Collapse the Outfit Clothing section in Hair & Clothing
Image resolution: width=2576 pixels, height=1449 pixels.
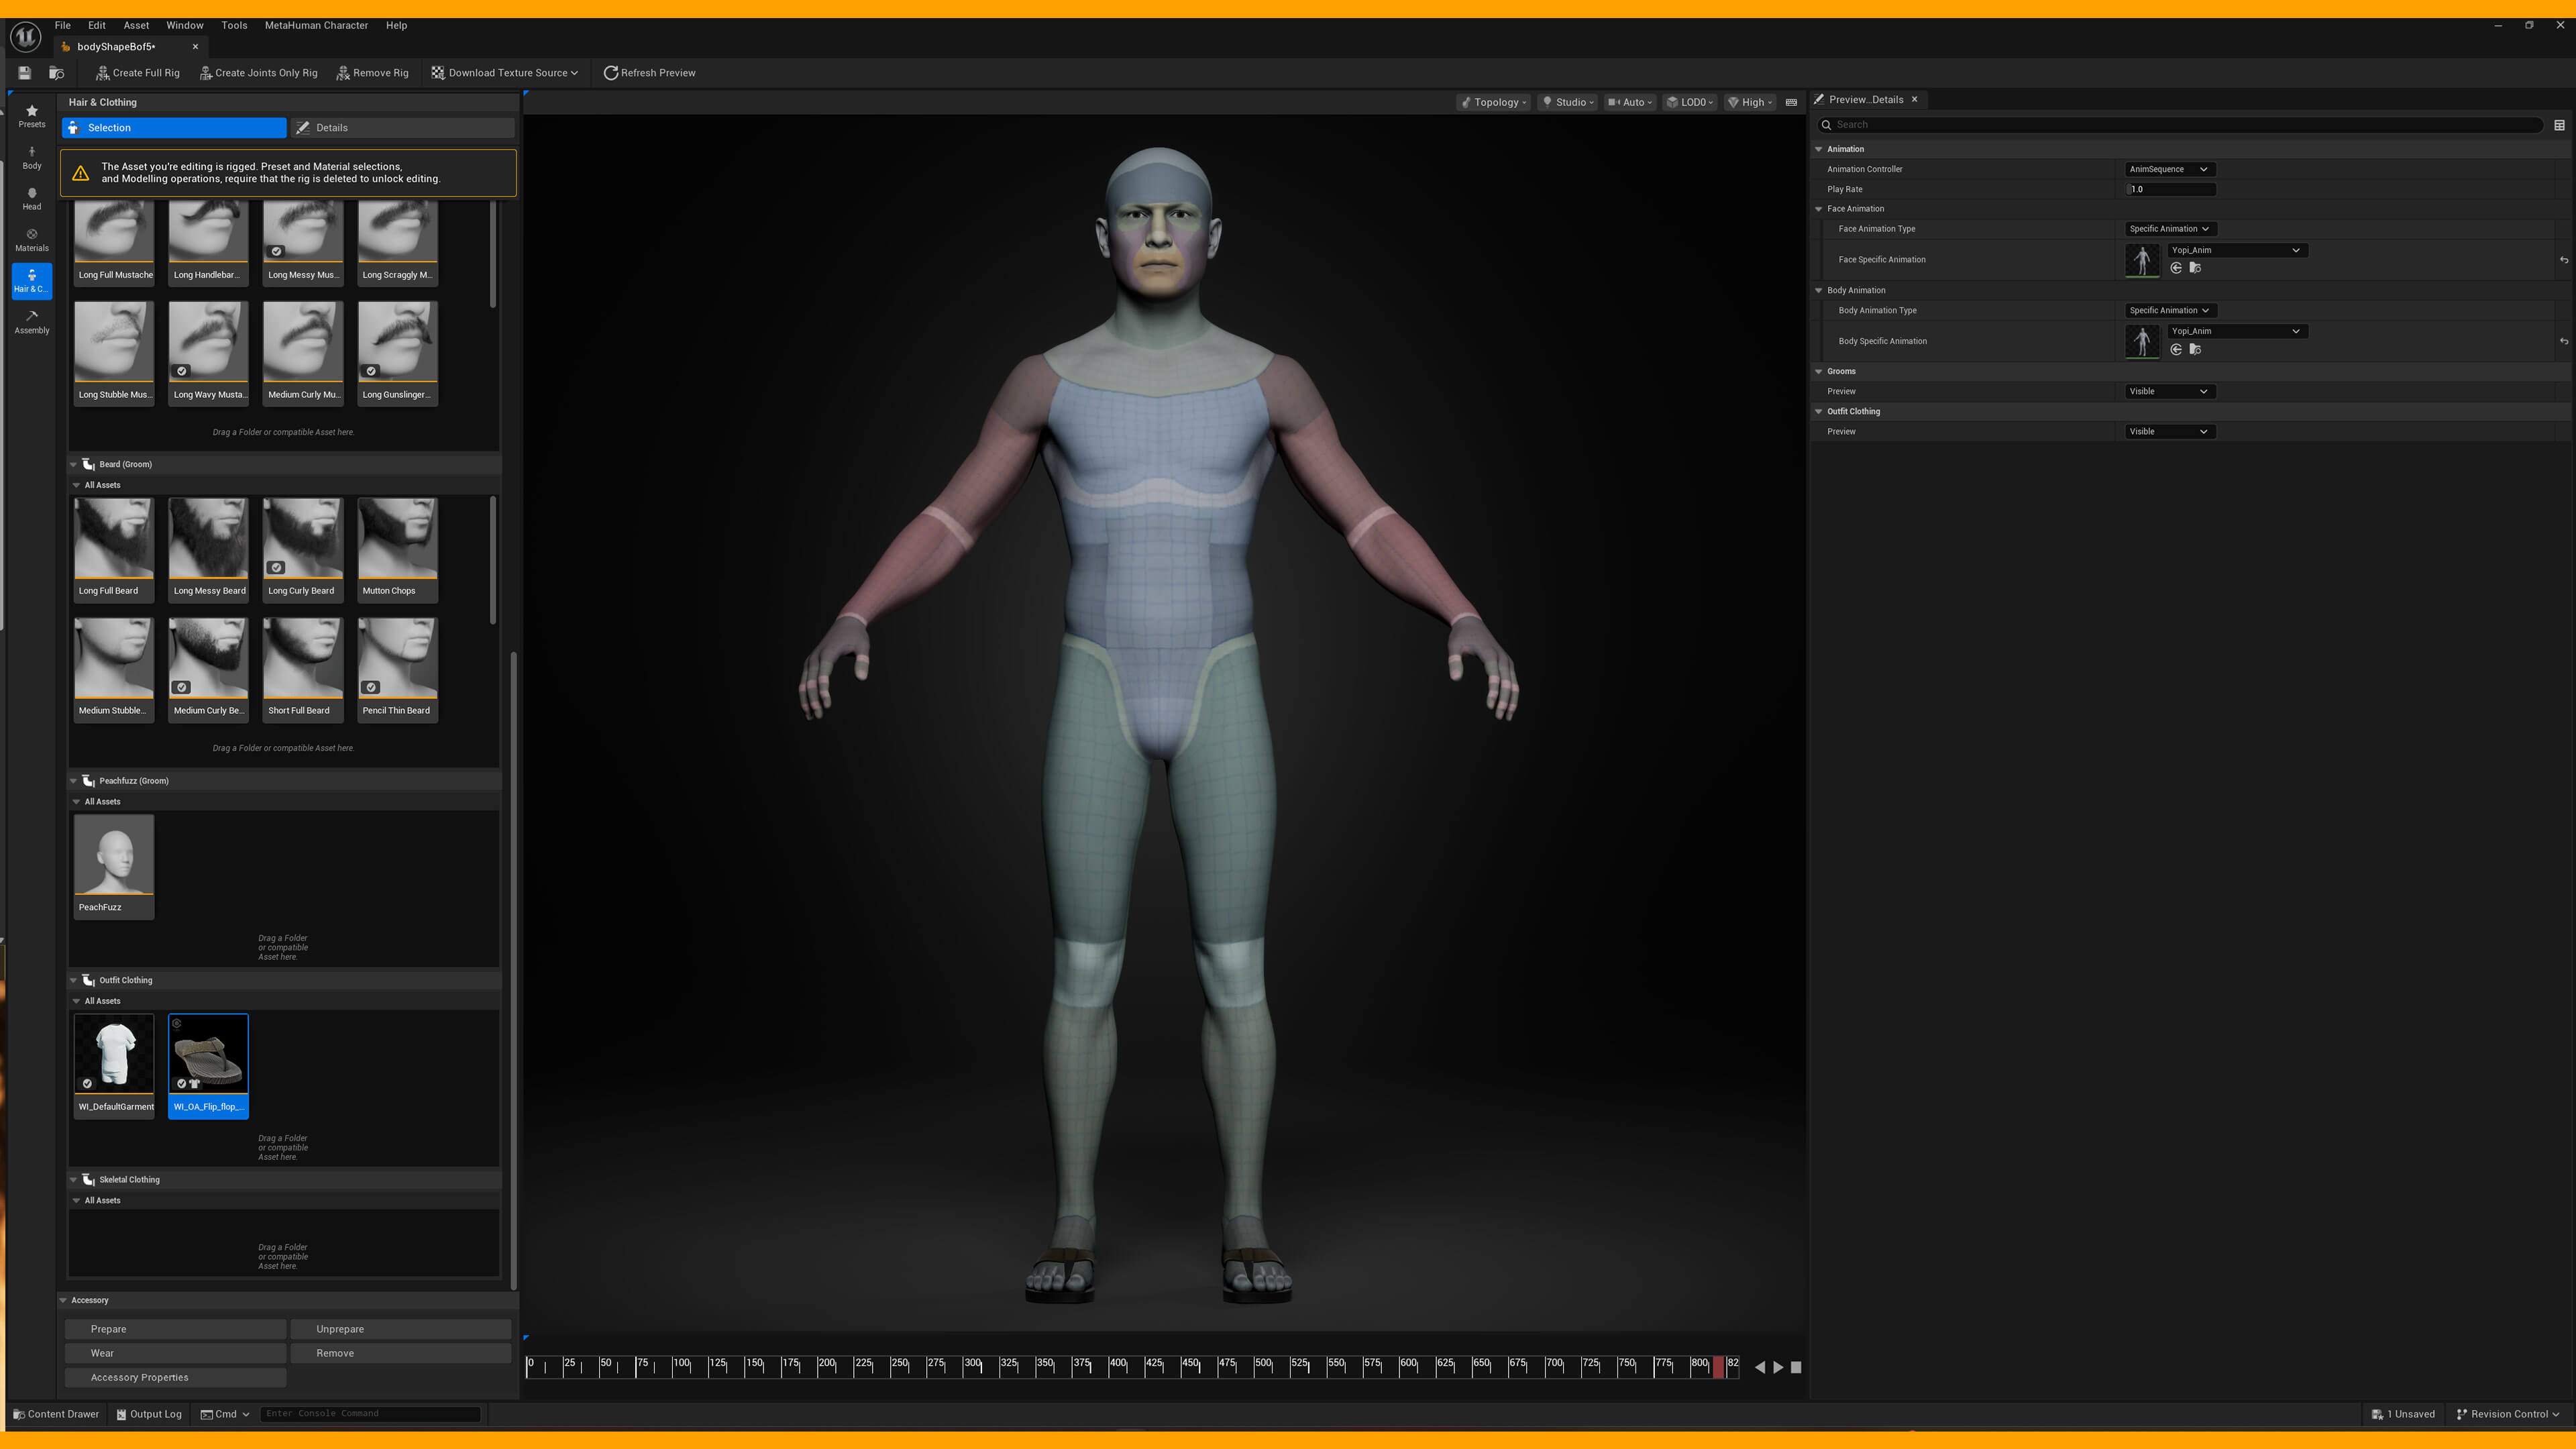pyautogui.click(x=74, y=980)
